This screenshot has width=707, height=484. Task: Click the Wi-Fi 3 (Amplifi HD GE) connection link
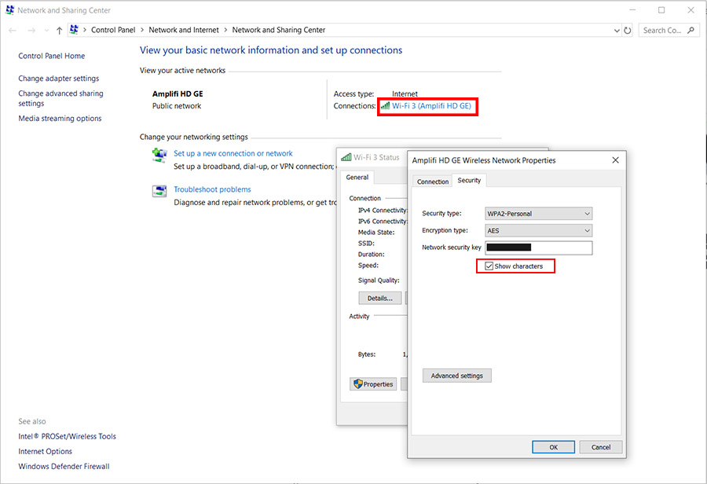pyautogui.click(x=431, y=106)
